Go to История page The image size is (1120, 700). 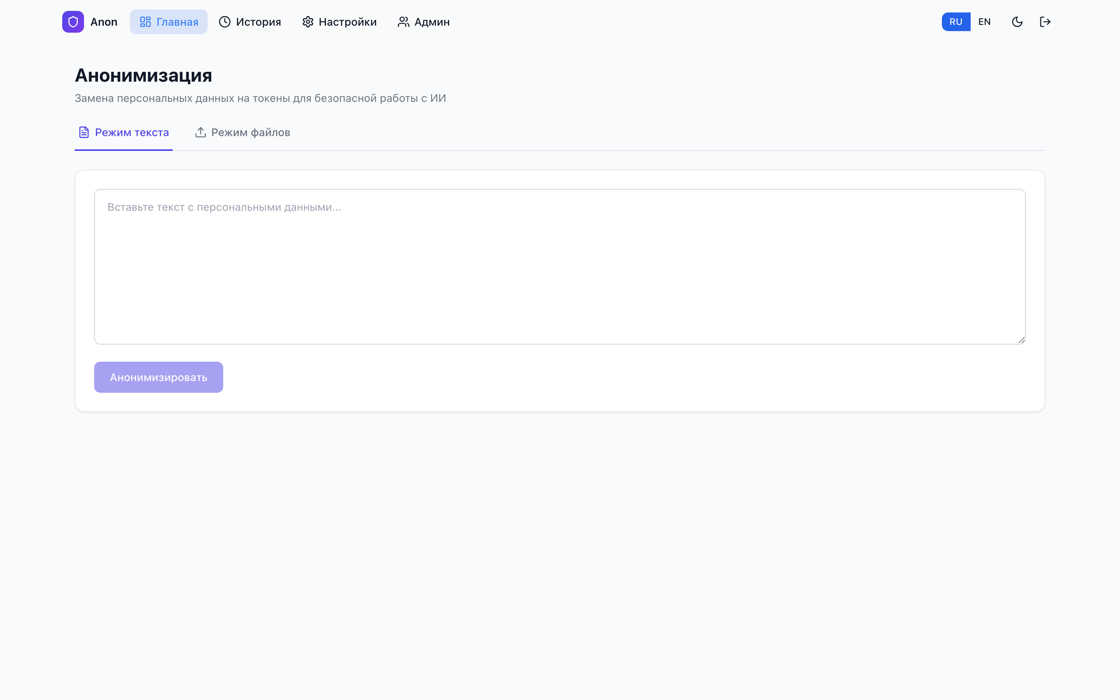pos(250,22)
